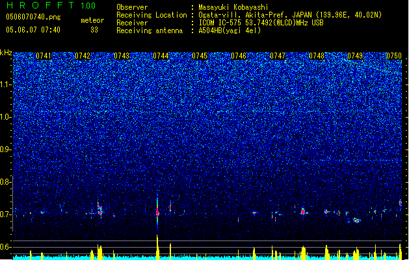Image resolution: width=409 pixels, height=260 pixels.
Task: Click the 0743 time marker
Action: point(122,56)
